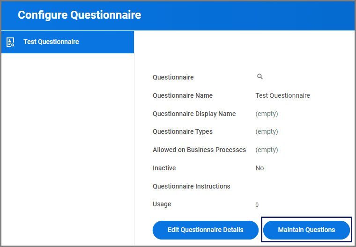
Task: Click the magnifier icon beside Questionnaire
Action: point(260,77)
